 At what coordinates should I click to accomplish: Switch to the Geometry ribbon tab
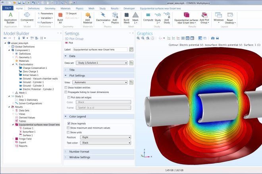point(50,8)
